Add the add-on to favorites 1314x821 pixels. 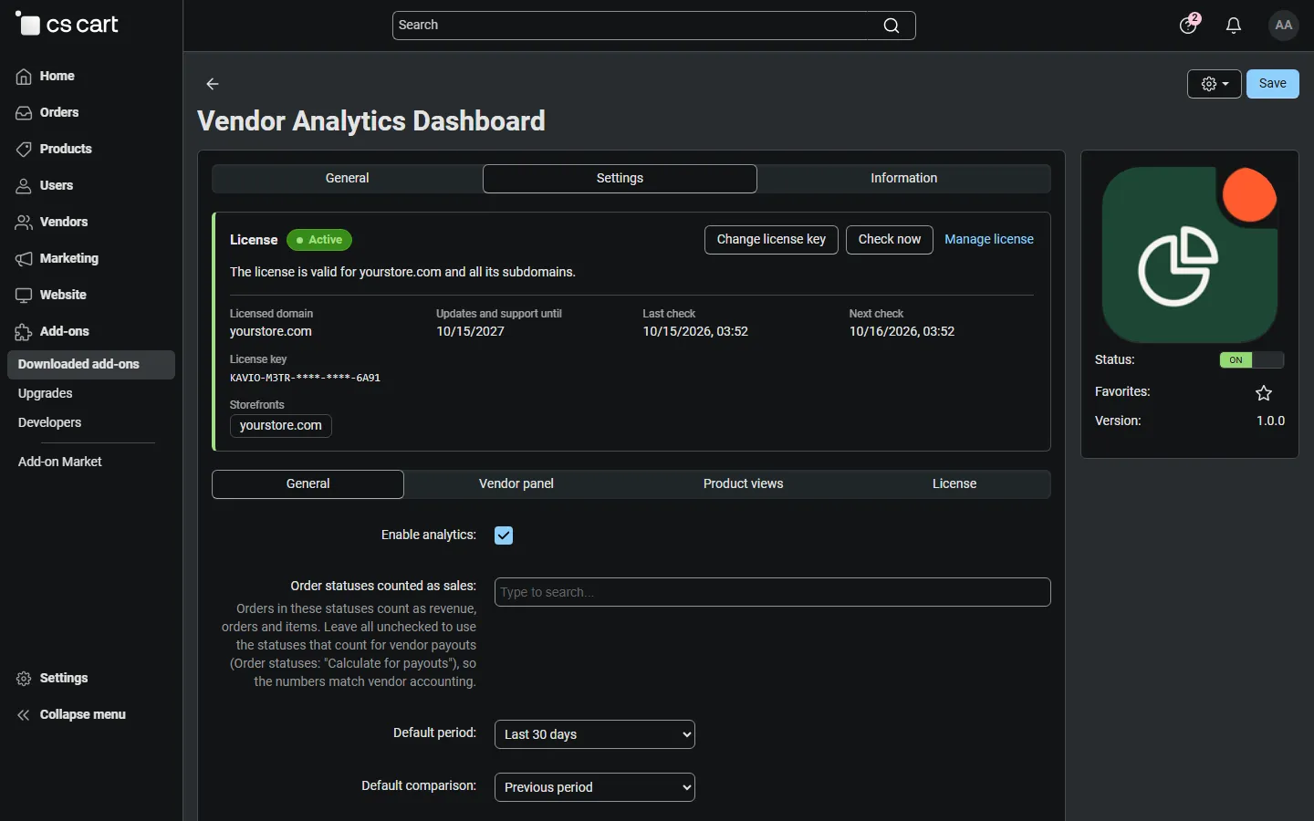1264,393
